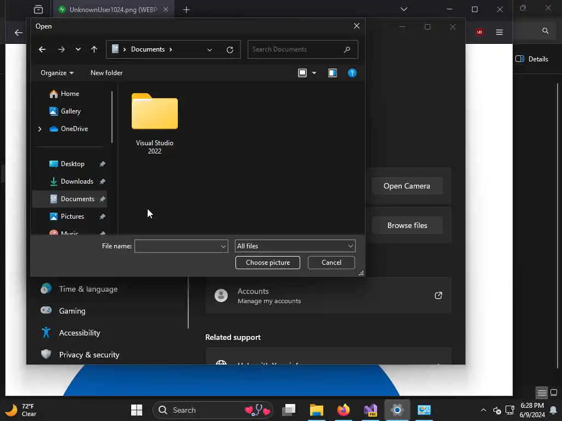Open Privacy & security settings

[89, 355]
